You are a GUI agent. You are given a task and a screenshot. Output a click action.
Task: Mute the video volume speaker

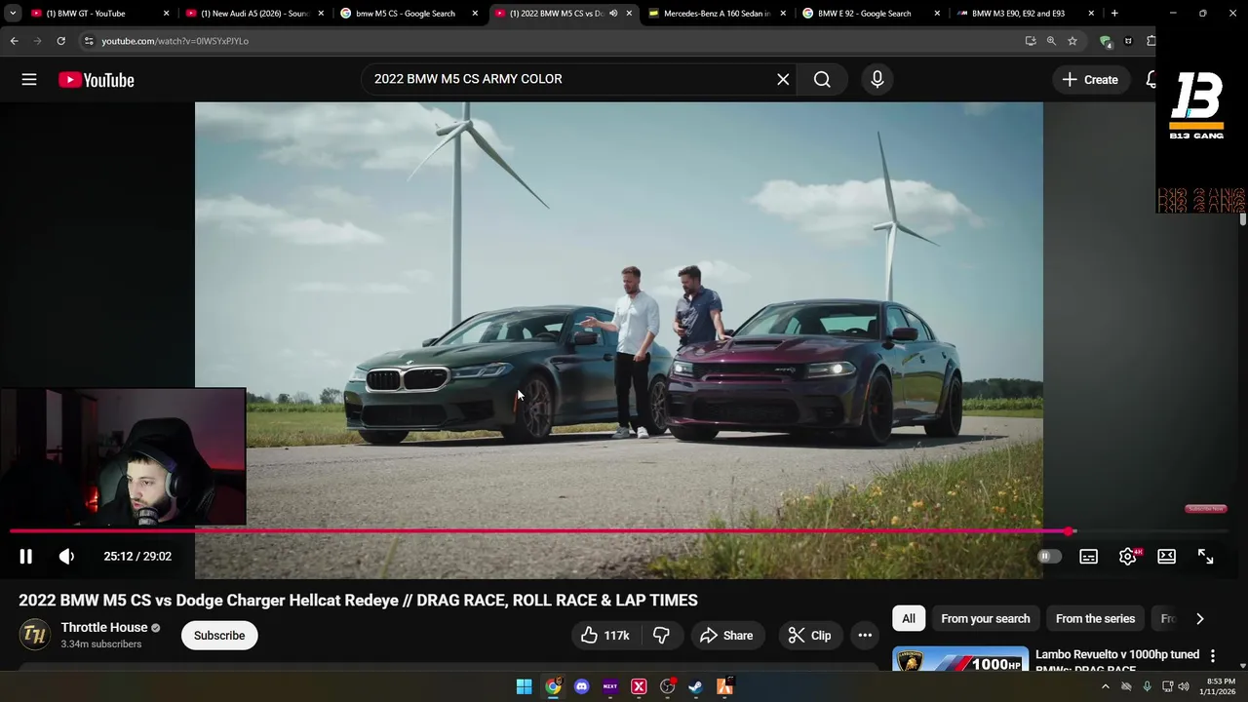66,556
